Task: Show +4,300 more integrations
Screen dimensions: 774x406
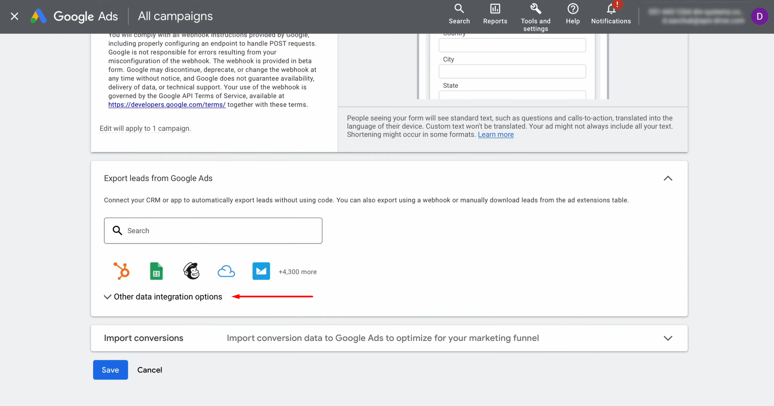Action: tap(297, 271)
